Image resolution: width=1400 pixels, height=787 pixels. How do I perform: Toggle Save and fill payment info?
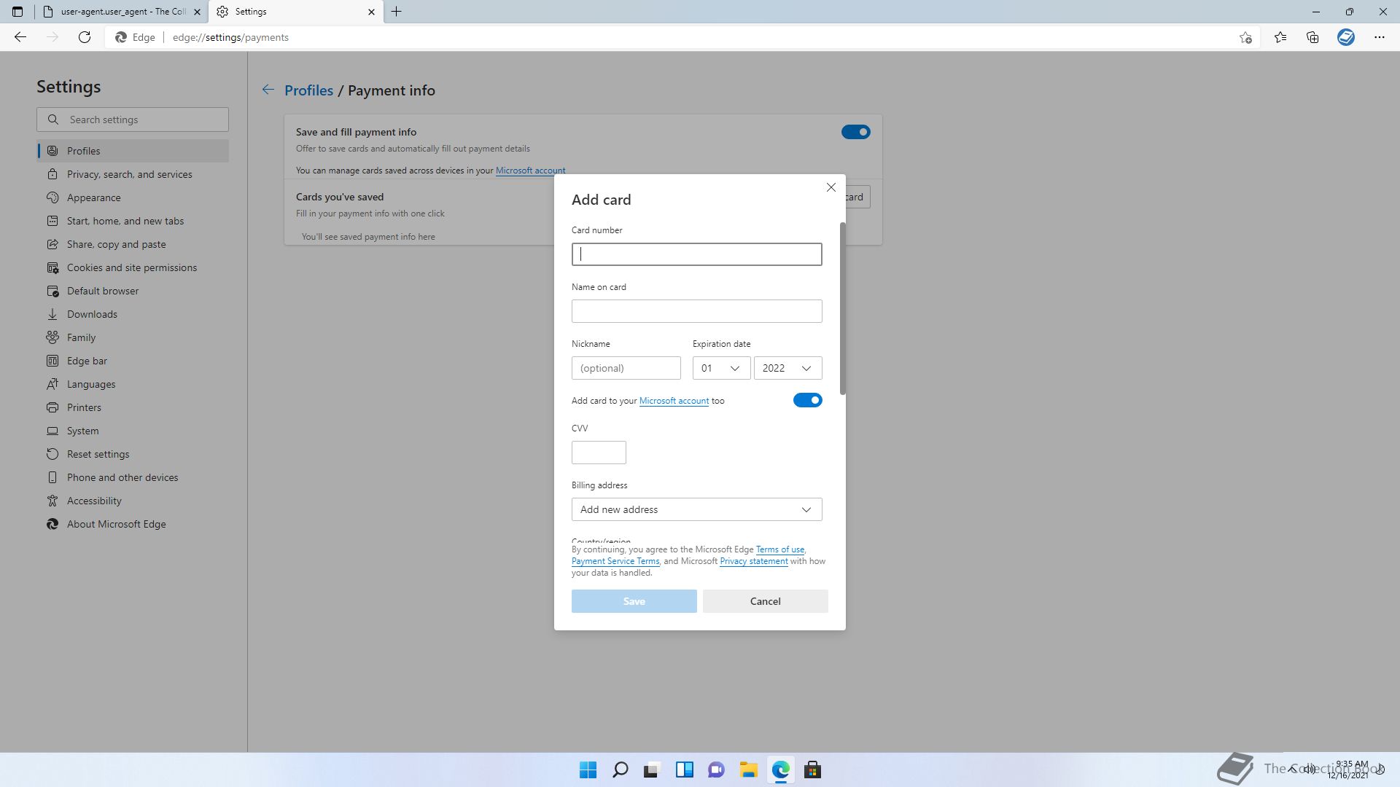coord(855,132)
